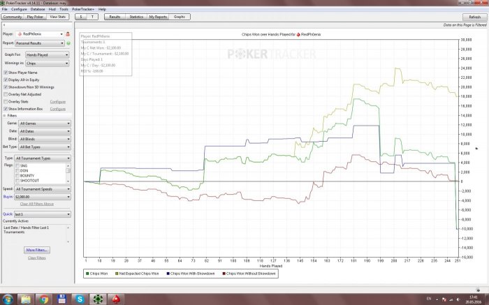This screenshot has height=305, width=489.
Task: Toggle Show Information Box checkbox
Action: 6,109
